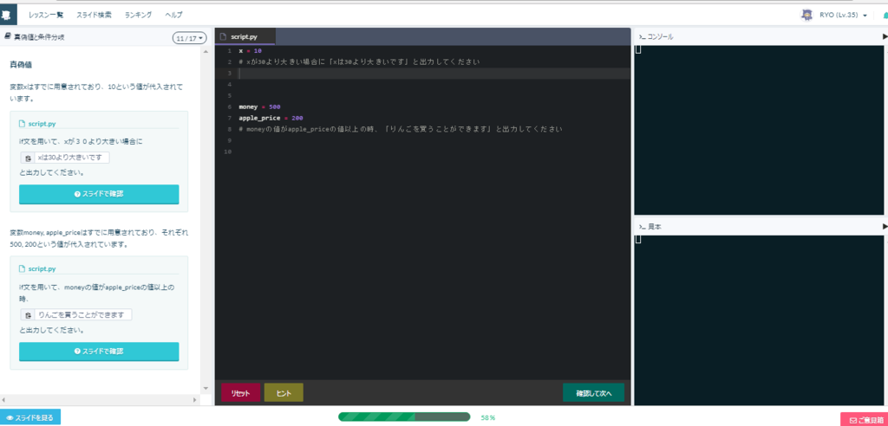Click code line x = 10
The width and height of the screenshot is (888, 426).
tap(250, 51)
